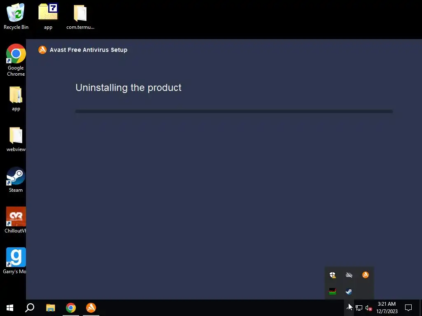Open the Avast tray icon
Screen dimensions: 422x316
pyautogui.click(x=366, y=275)
